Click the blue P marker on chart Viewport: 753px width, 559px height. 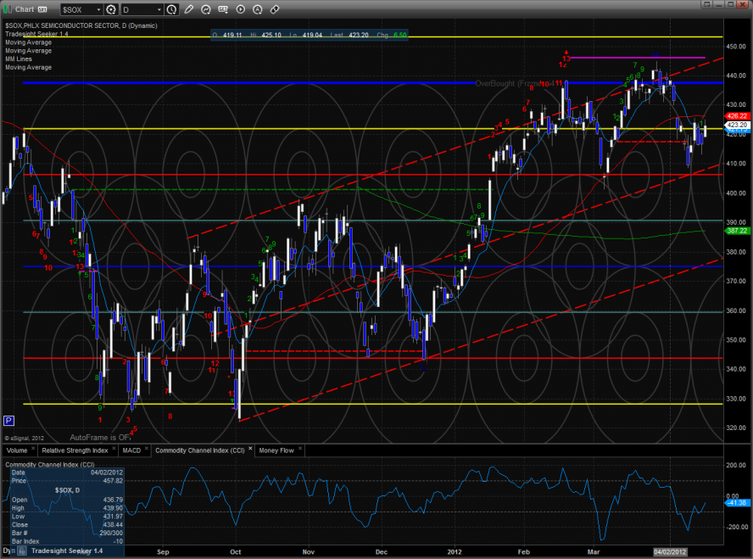(8, 420)
